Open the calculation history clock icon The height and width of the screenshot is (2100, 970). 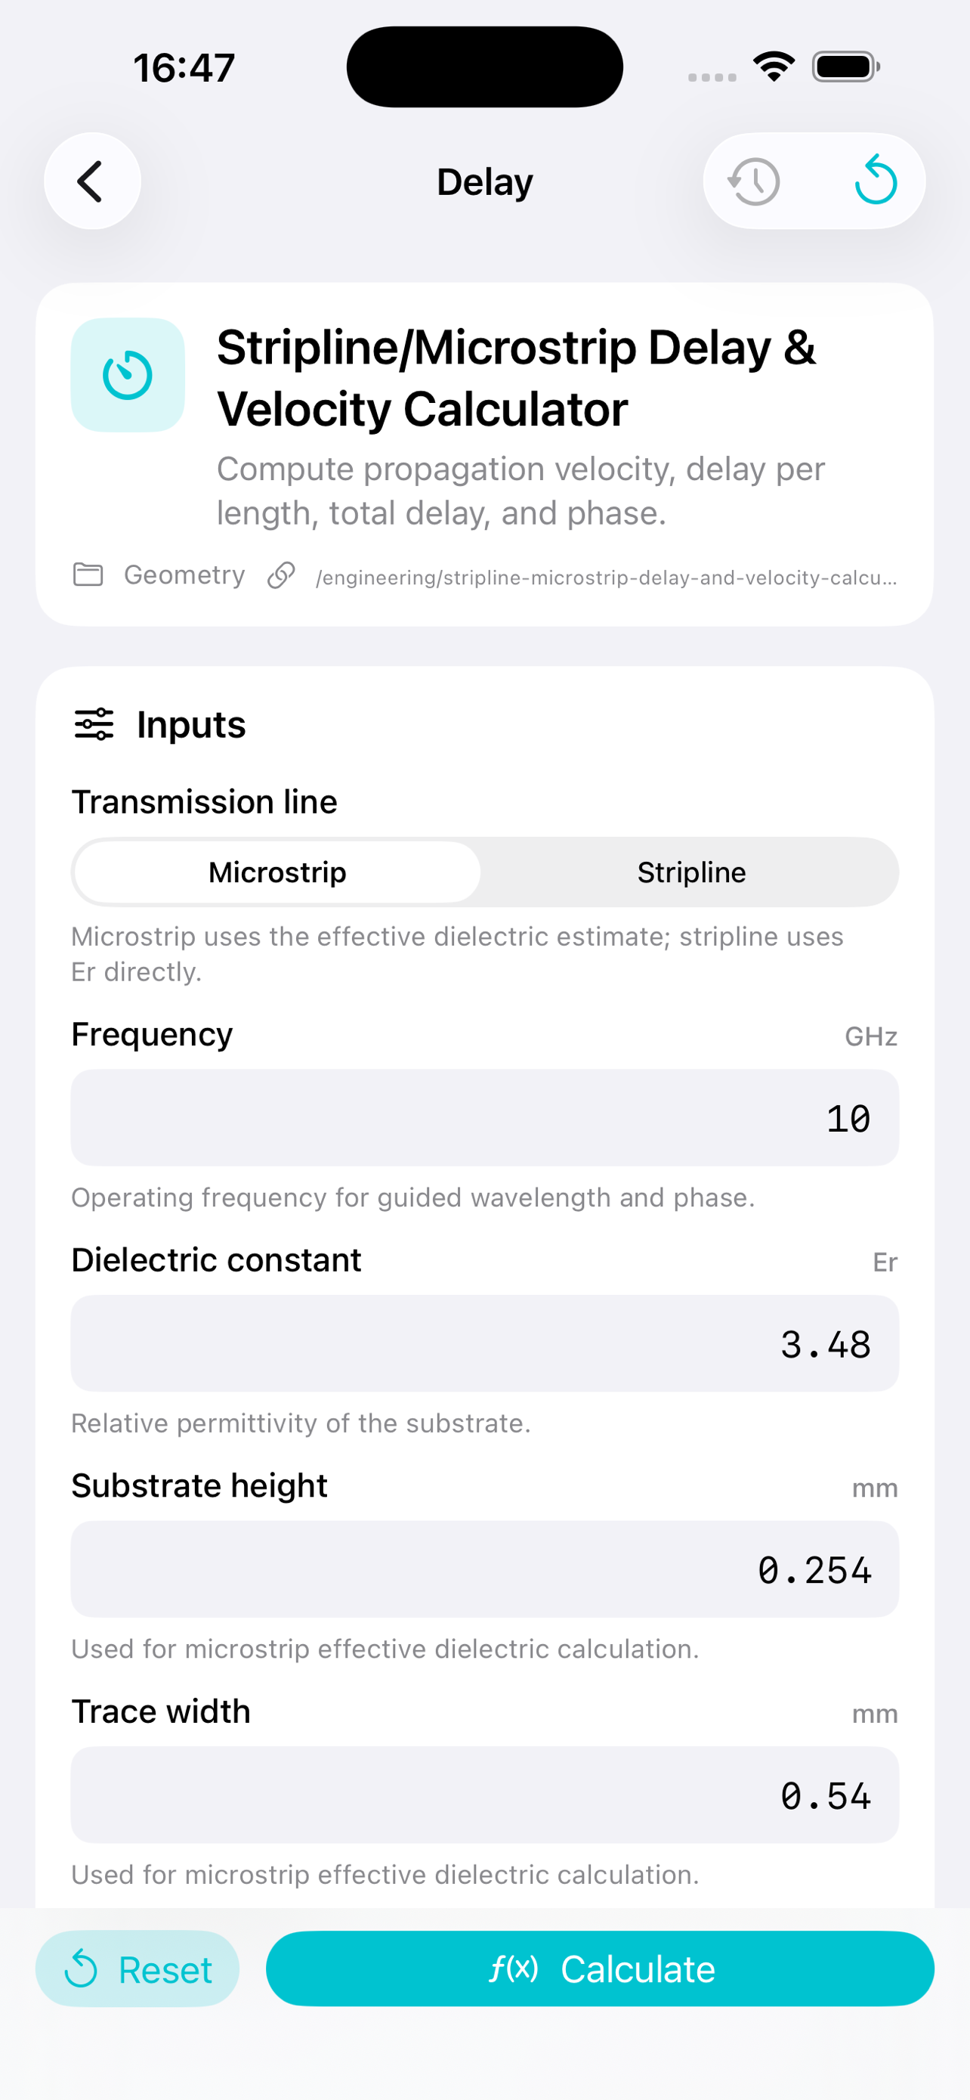pyautogui.click(x=754, y=181)
